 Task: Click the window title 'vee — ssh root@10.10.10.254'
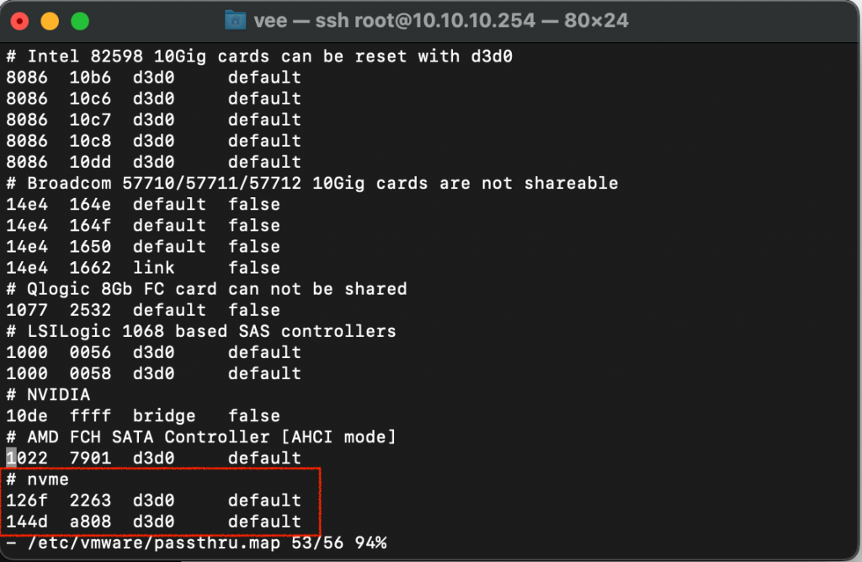(x=394, y=21)
